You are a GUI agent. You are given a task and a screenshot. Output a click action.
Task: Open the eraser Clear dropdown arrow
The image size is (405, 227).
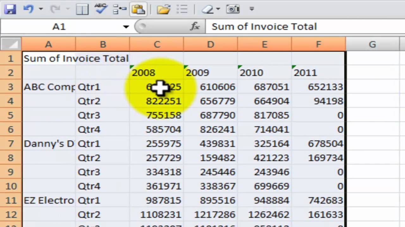tap(218, 9)
